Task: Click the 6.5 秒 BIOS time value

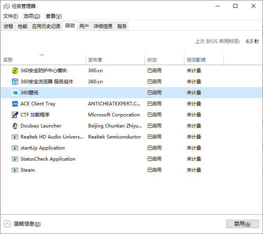Action: coord(252,41)
